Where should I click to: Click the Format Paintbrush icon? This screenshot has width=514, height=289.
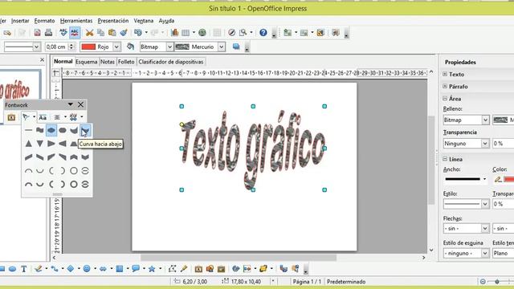[124, 33]
